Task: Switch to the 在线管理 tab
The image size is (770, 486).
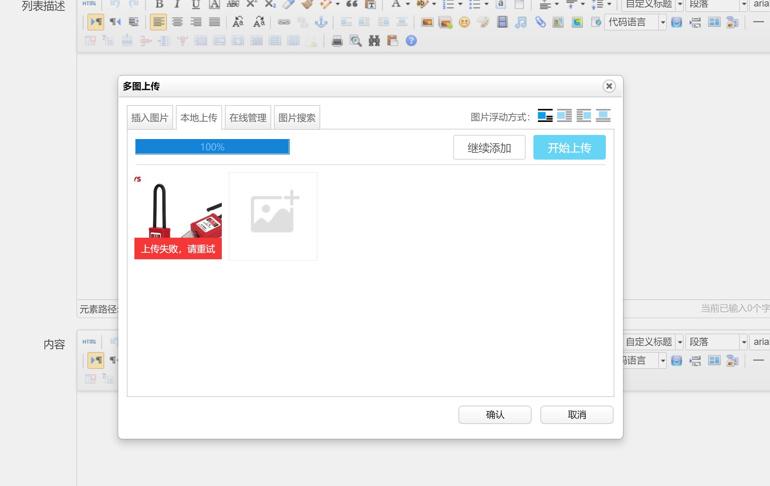Action: (x=248, y=118)
